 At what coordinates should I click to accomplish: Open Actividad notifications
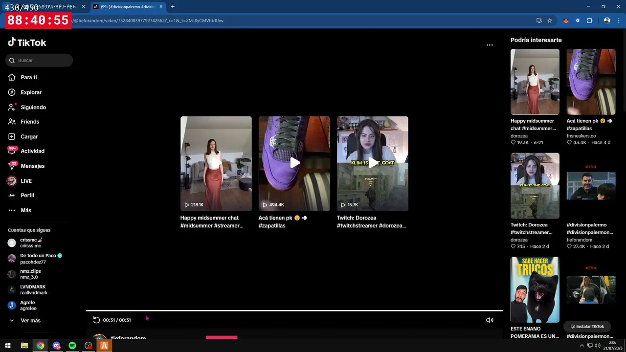(26, 151)
